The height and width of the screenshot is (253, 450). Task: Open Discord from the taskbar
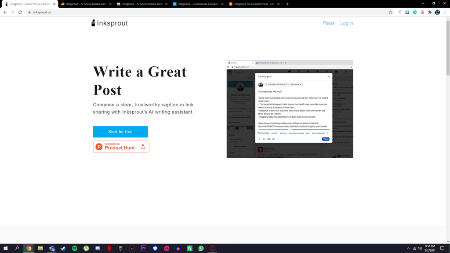[x=98, y=249]
